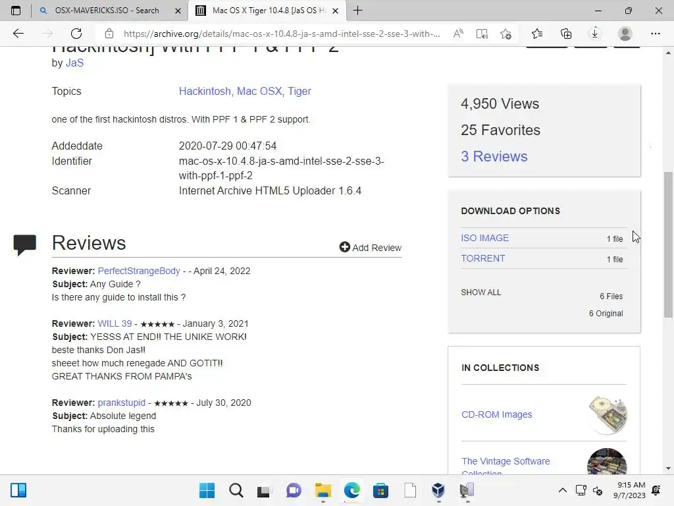The height and width of the screenshot is (506, 674).
Task: Add this page to favorites star icon
Action: click(x=506, y=34)
